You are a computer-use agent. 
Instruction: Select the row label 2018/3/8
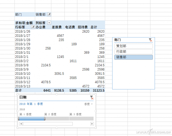pos(22,65)
